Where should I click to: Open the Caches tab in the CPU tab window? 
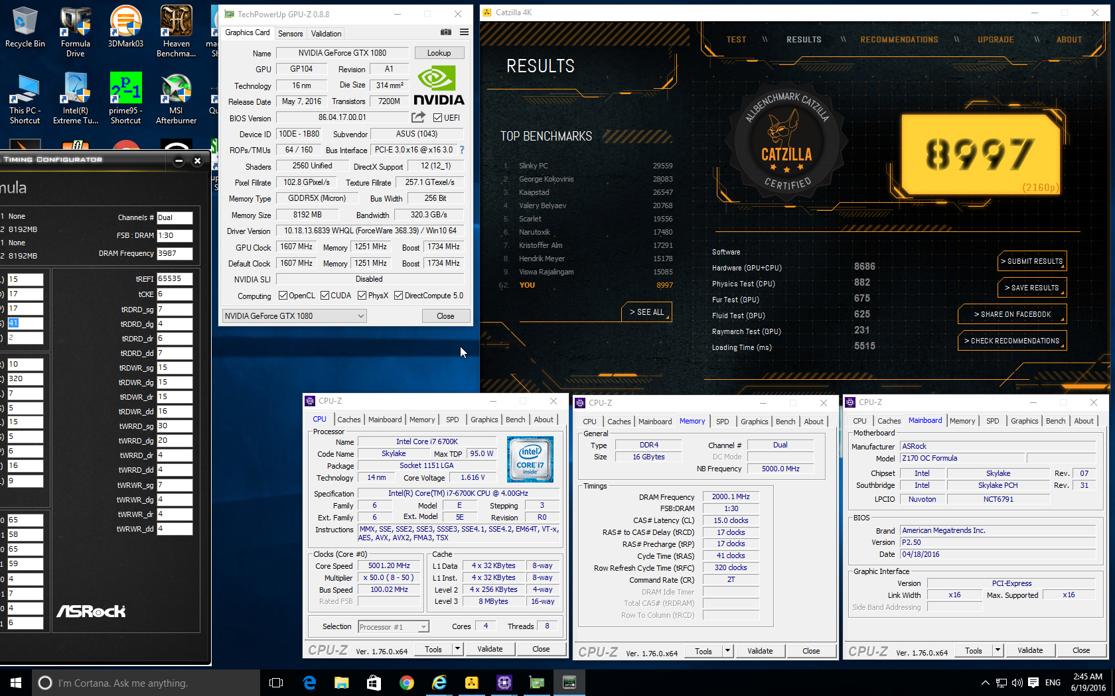tap(348, 420)
